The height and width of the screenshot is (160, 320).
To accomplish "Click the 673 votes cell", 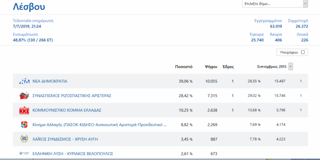I will (214, 154).
